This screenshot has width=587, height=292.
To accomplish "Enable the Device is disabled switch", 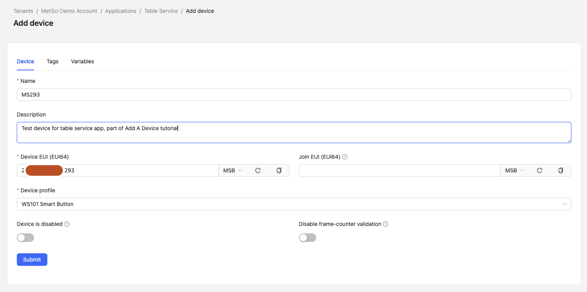I will (x=25, y=237).
